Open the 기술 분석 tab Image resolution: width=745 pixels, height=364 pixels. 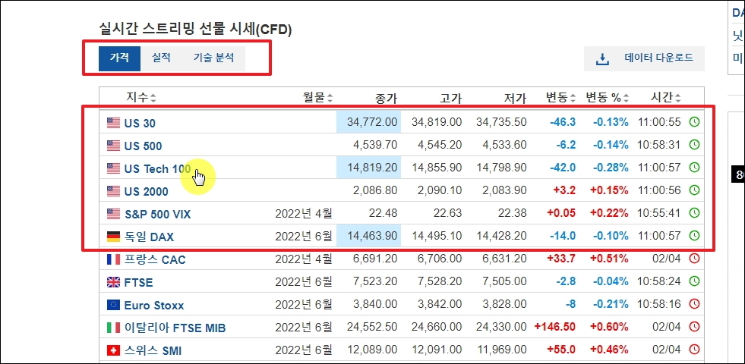click(214, 58)
